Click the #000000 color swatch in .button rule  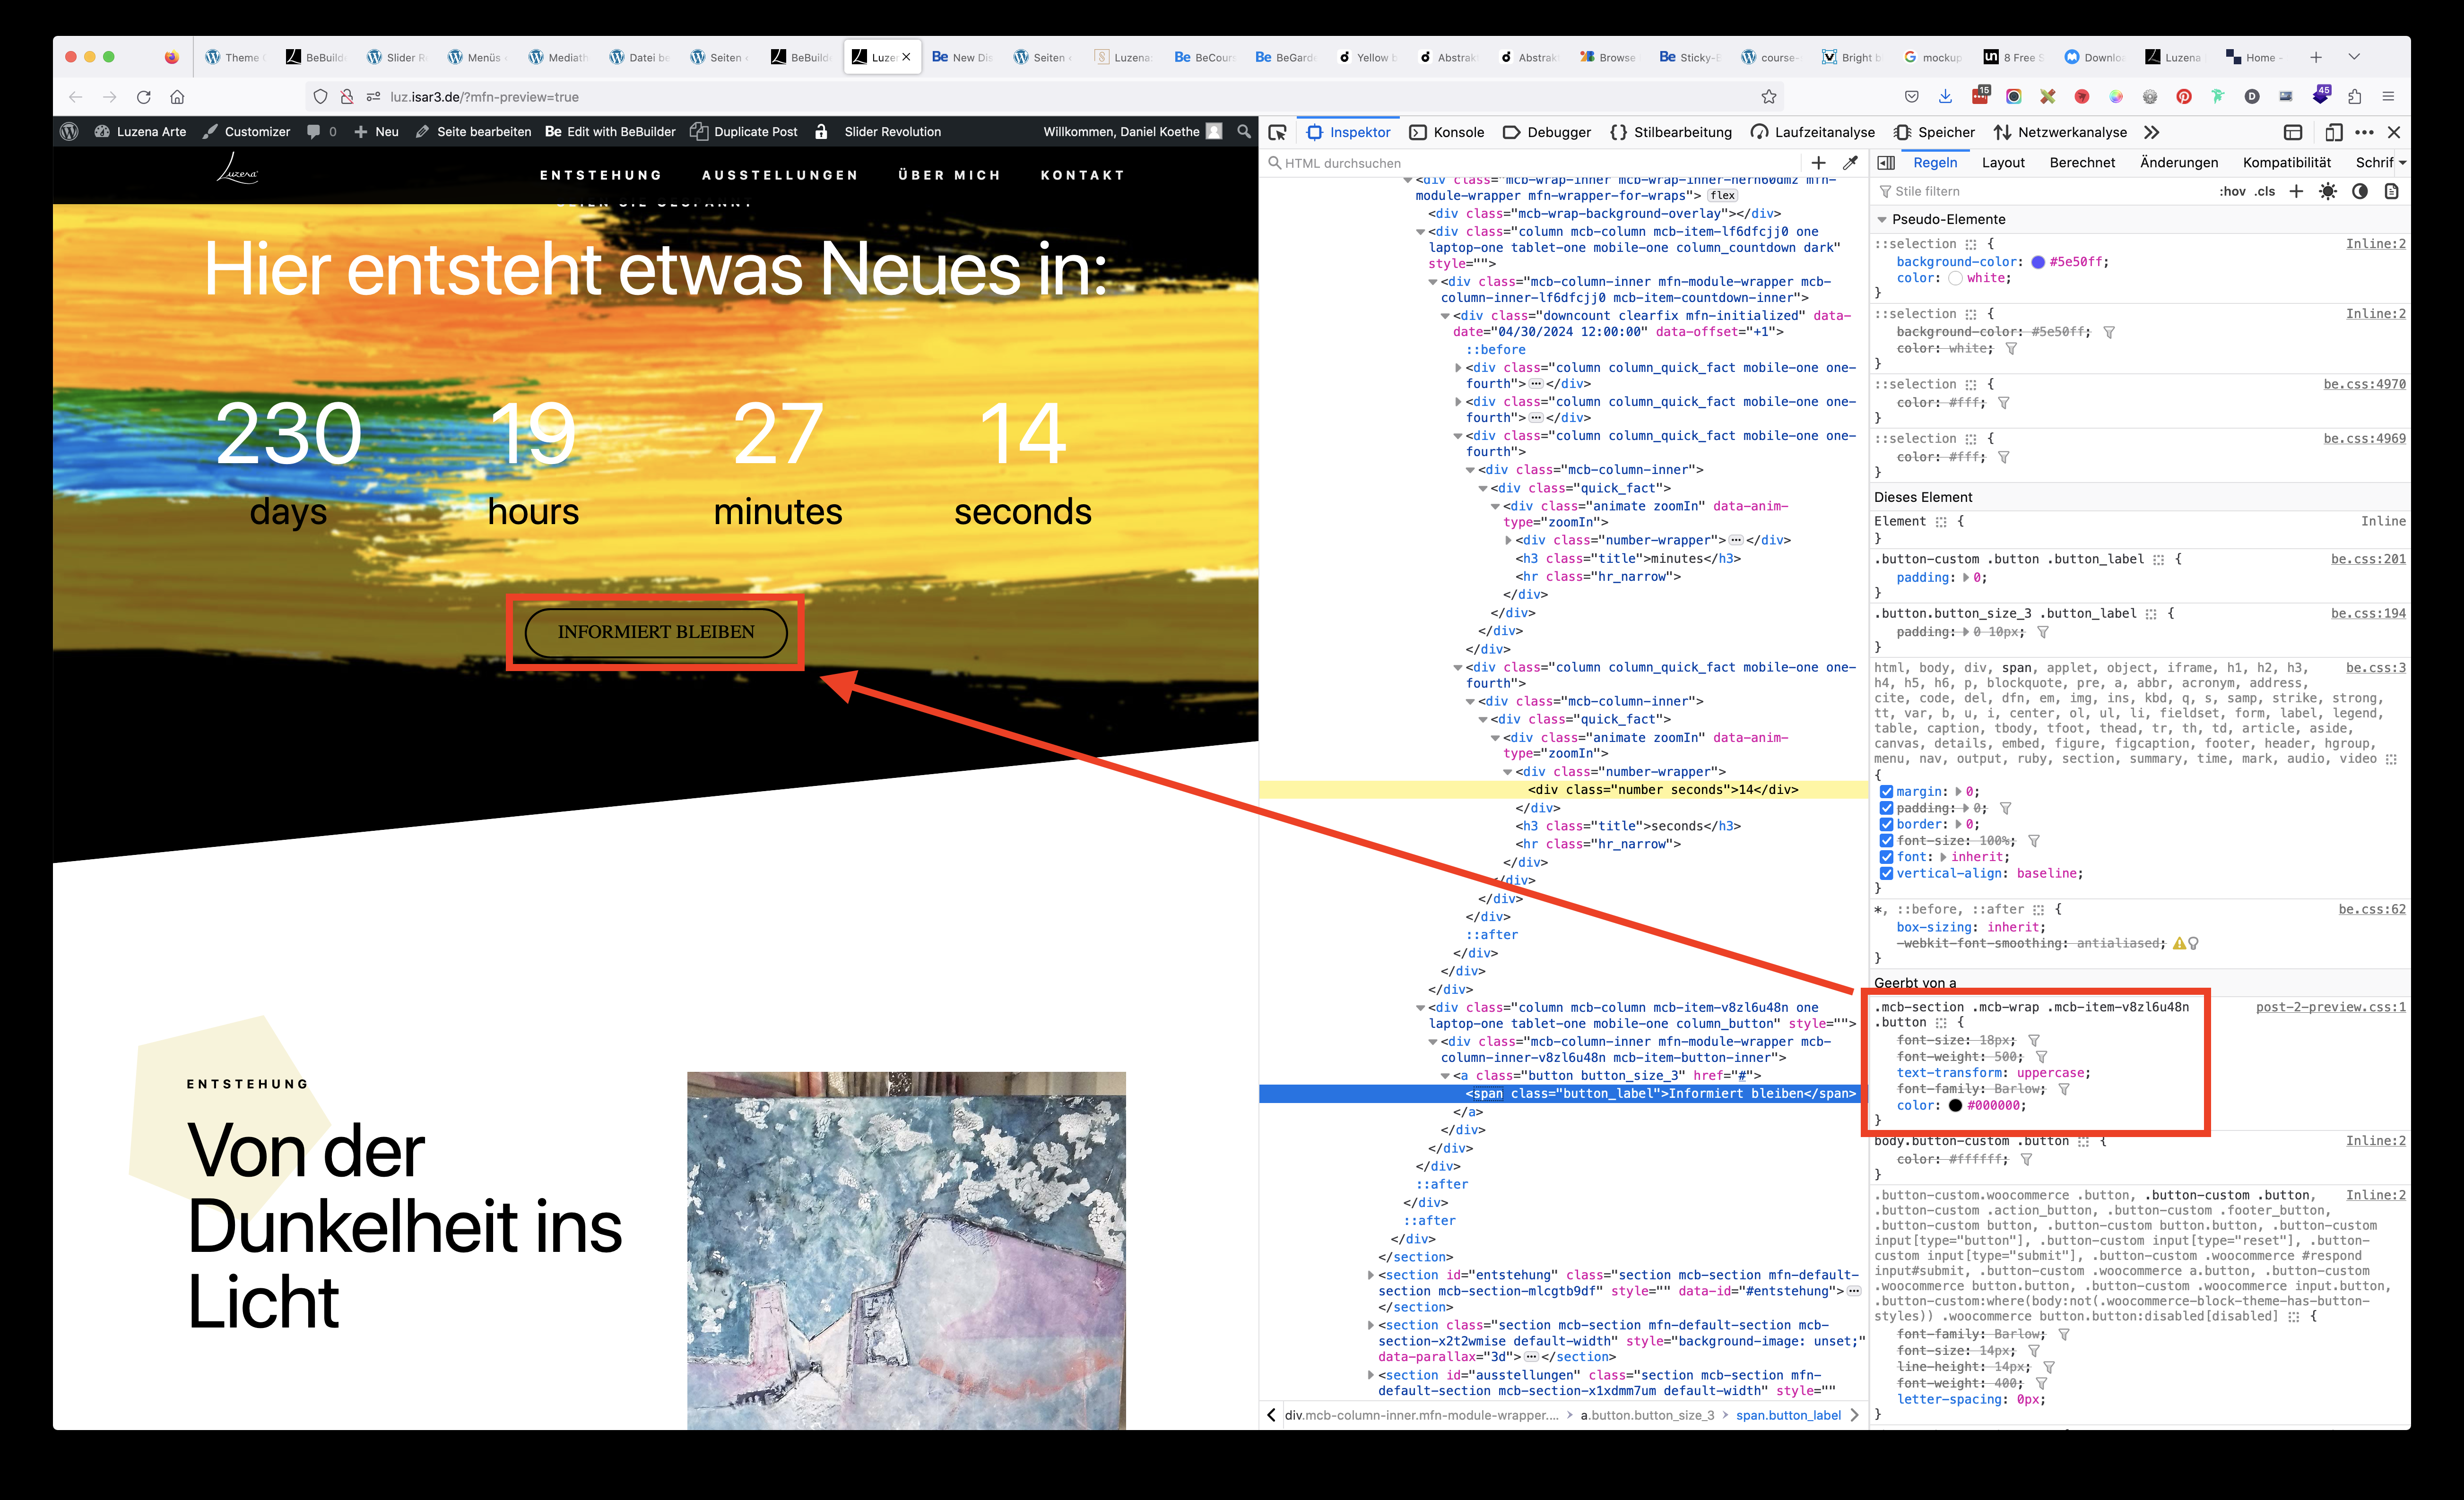click(1956, 1105)
